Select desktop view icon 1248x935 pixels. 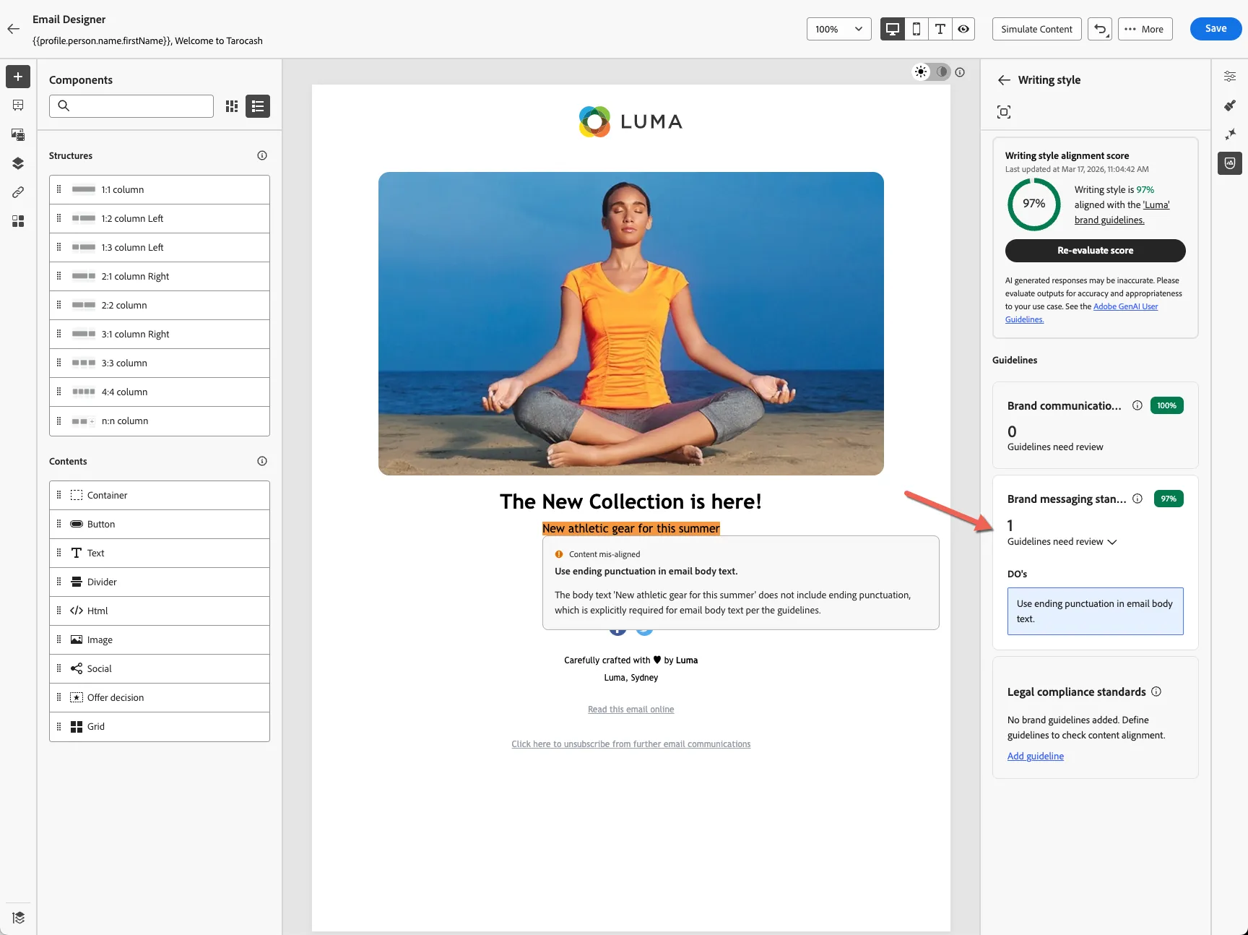(893, 29)
